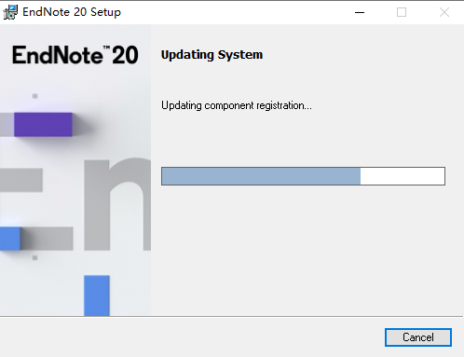Click the filled part of the progress bar
This screenshot has width=464, height=357.
point(261,176)
